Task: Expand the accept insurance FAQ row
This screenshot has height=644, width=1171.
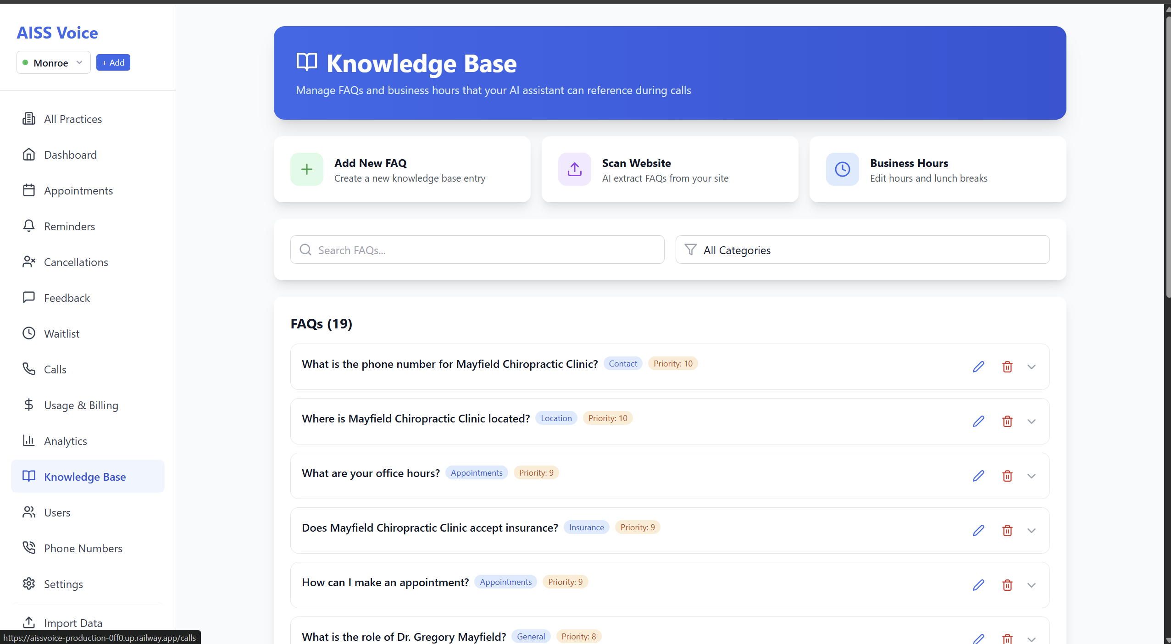Action: (1032, 530)
